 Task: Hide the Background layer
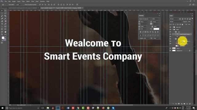coord(170,51)
